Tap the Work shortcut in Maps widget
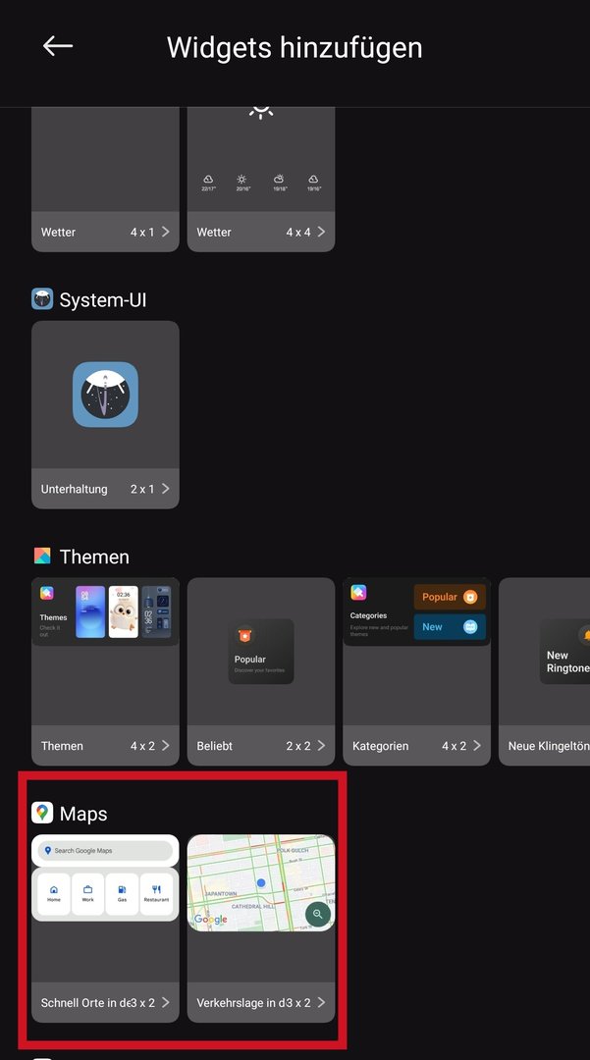Viewport: 590px width, 1060px height. pyautogui.click(x=88, y=894)
